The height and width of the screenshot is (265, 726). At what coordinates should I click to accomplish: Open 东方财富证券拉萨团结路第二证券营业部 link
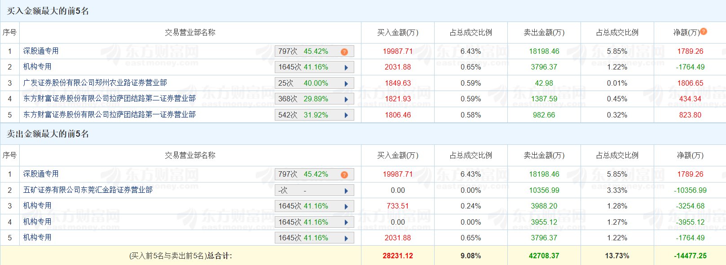109,99
